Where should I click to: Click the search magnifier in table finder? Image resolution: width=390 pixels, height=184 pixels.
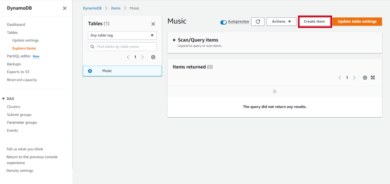(92, 47)
